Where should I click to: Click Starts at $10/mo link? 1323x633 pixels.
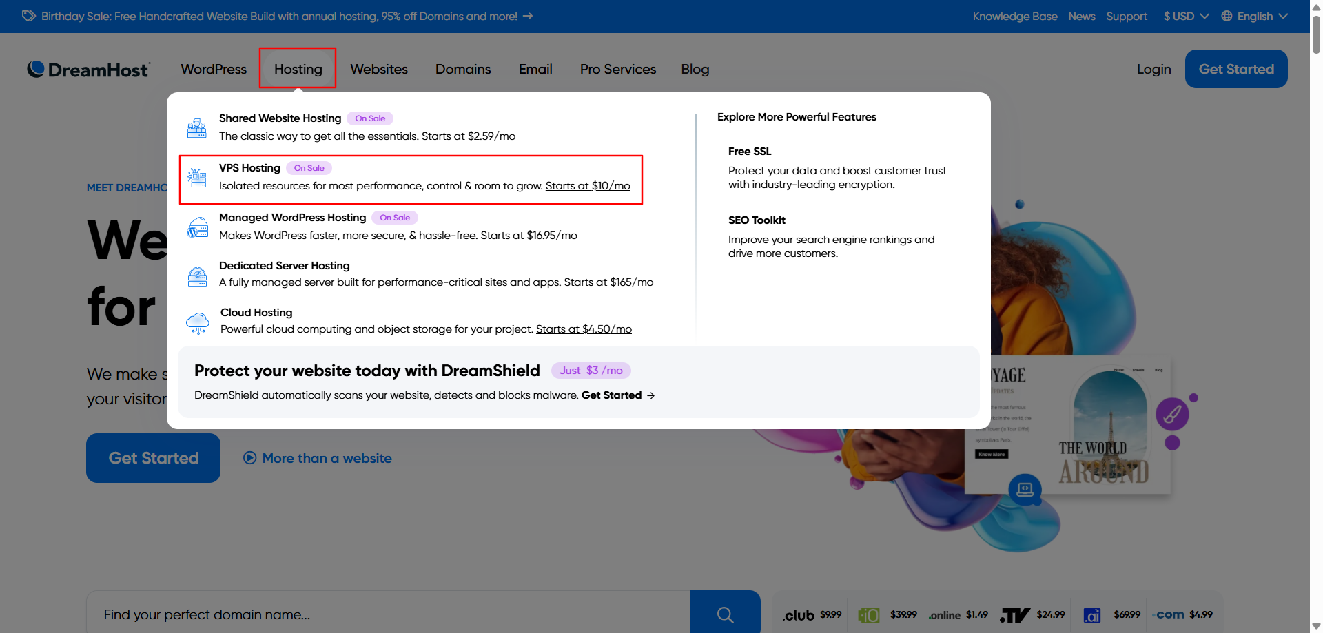(x=588, y=186)
